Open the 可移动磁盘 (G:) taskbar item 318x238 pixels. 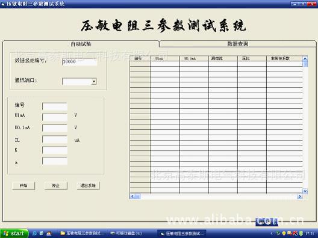tap(132, 233)
